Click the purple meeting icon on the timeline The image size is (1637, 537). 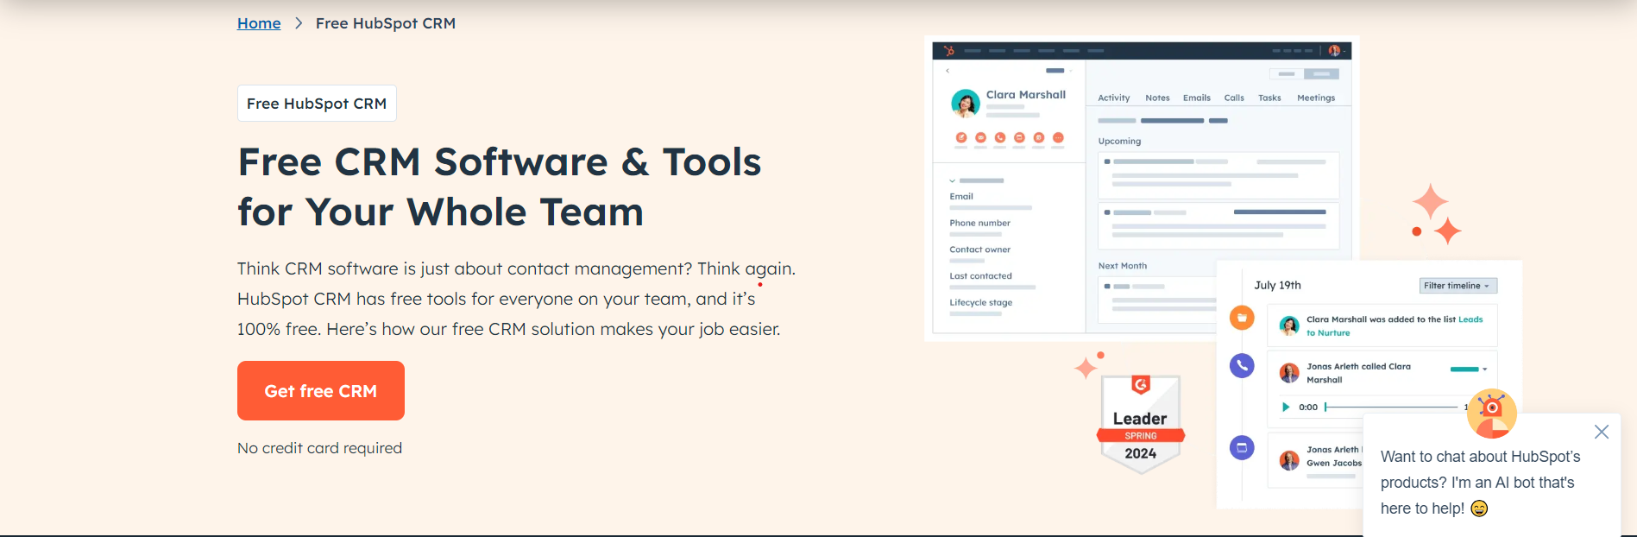(x=1242, y=447)
